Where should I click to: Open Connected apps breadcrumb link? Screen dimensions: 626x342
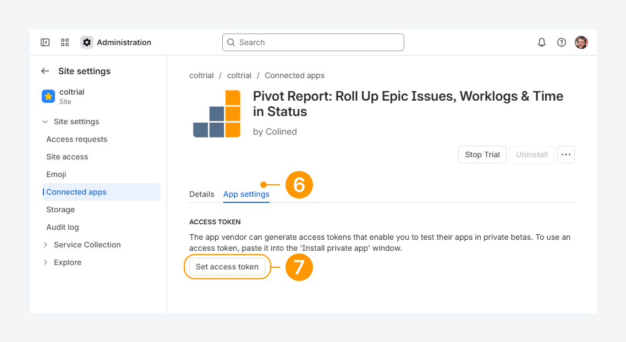(295, 75)
